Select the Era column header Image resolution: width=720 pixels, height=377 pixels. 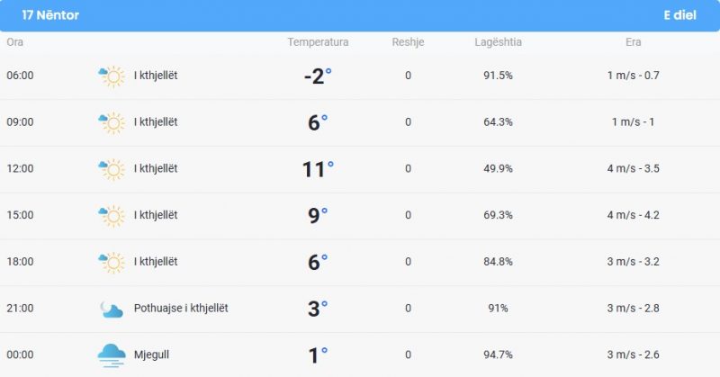[634, 42]
